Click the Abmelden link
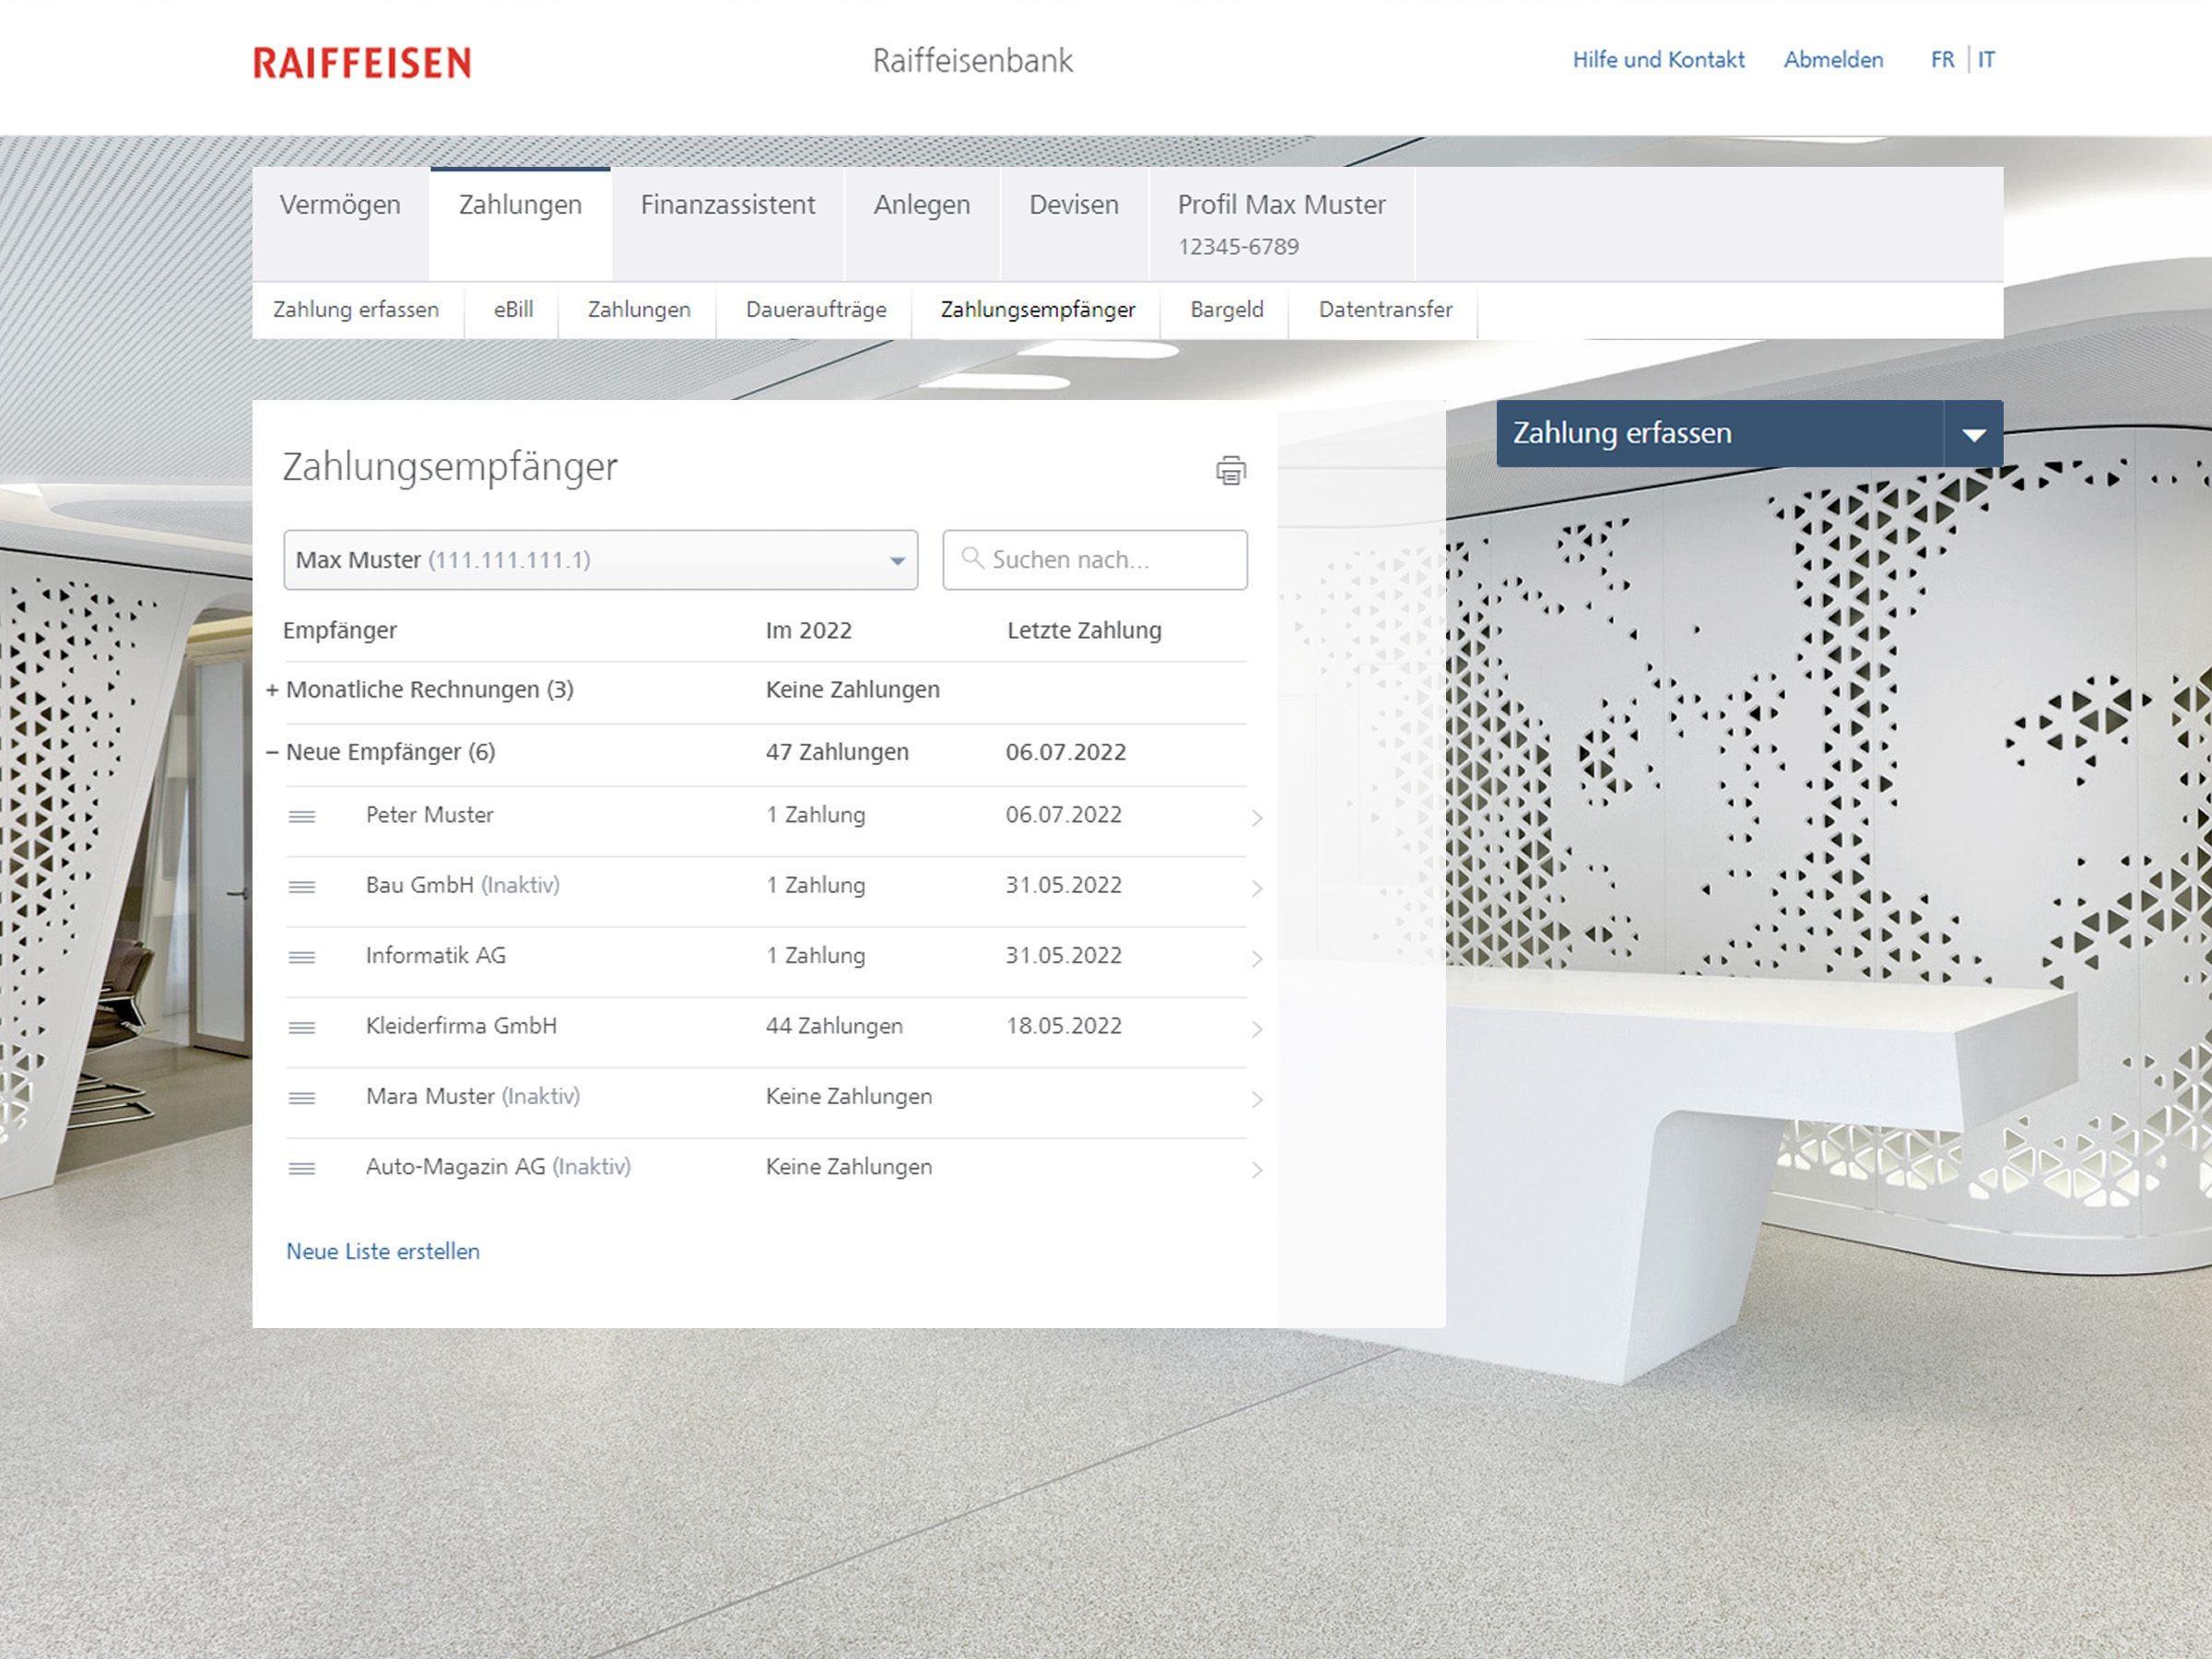Viewport: 2212px width, 1659px height. coord(1832,60)
